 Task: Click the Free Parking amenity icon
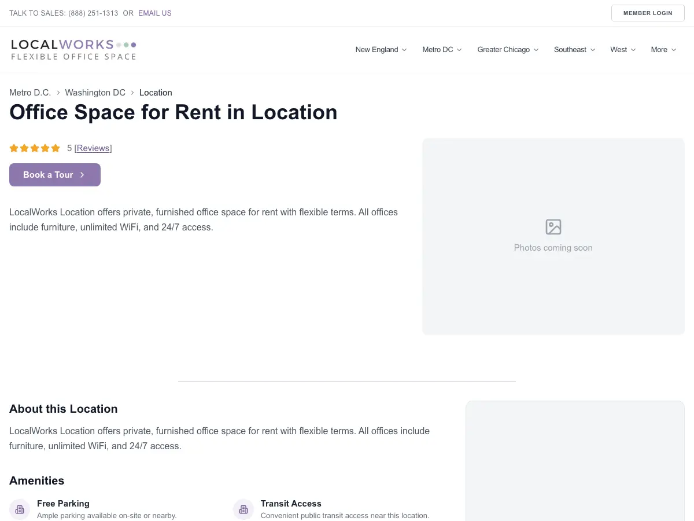[20, 509]
